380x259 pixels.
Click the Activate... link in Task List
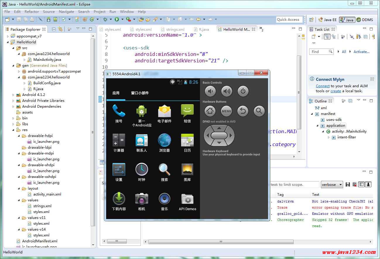click(x=361, y=52)
